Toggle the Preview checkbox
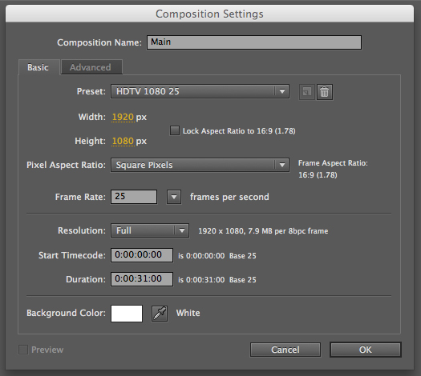421x376 pixels. pos(23,350)
